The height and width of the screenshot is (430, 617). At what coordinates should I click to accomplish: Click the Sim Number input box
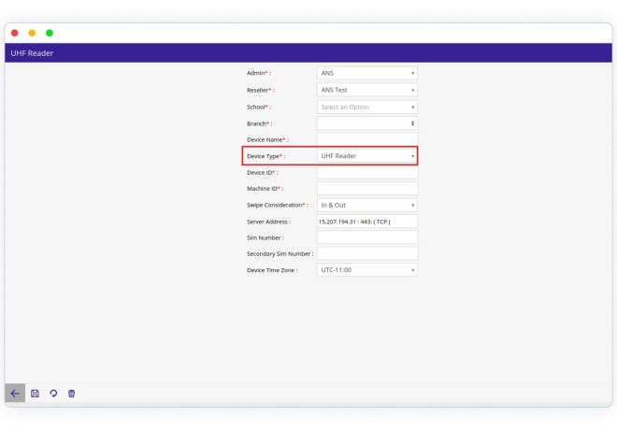[367, 237]
